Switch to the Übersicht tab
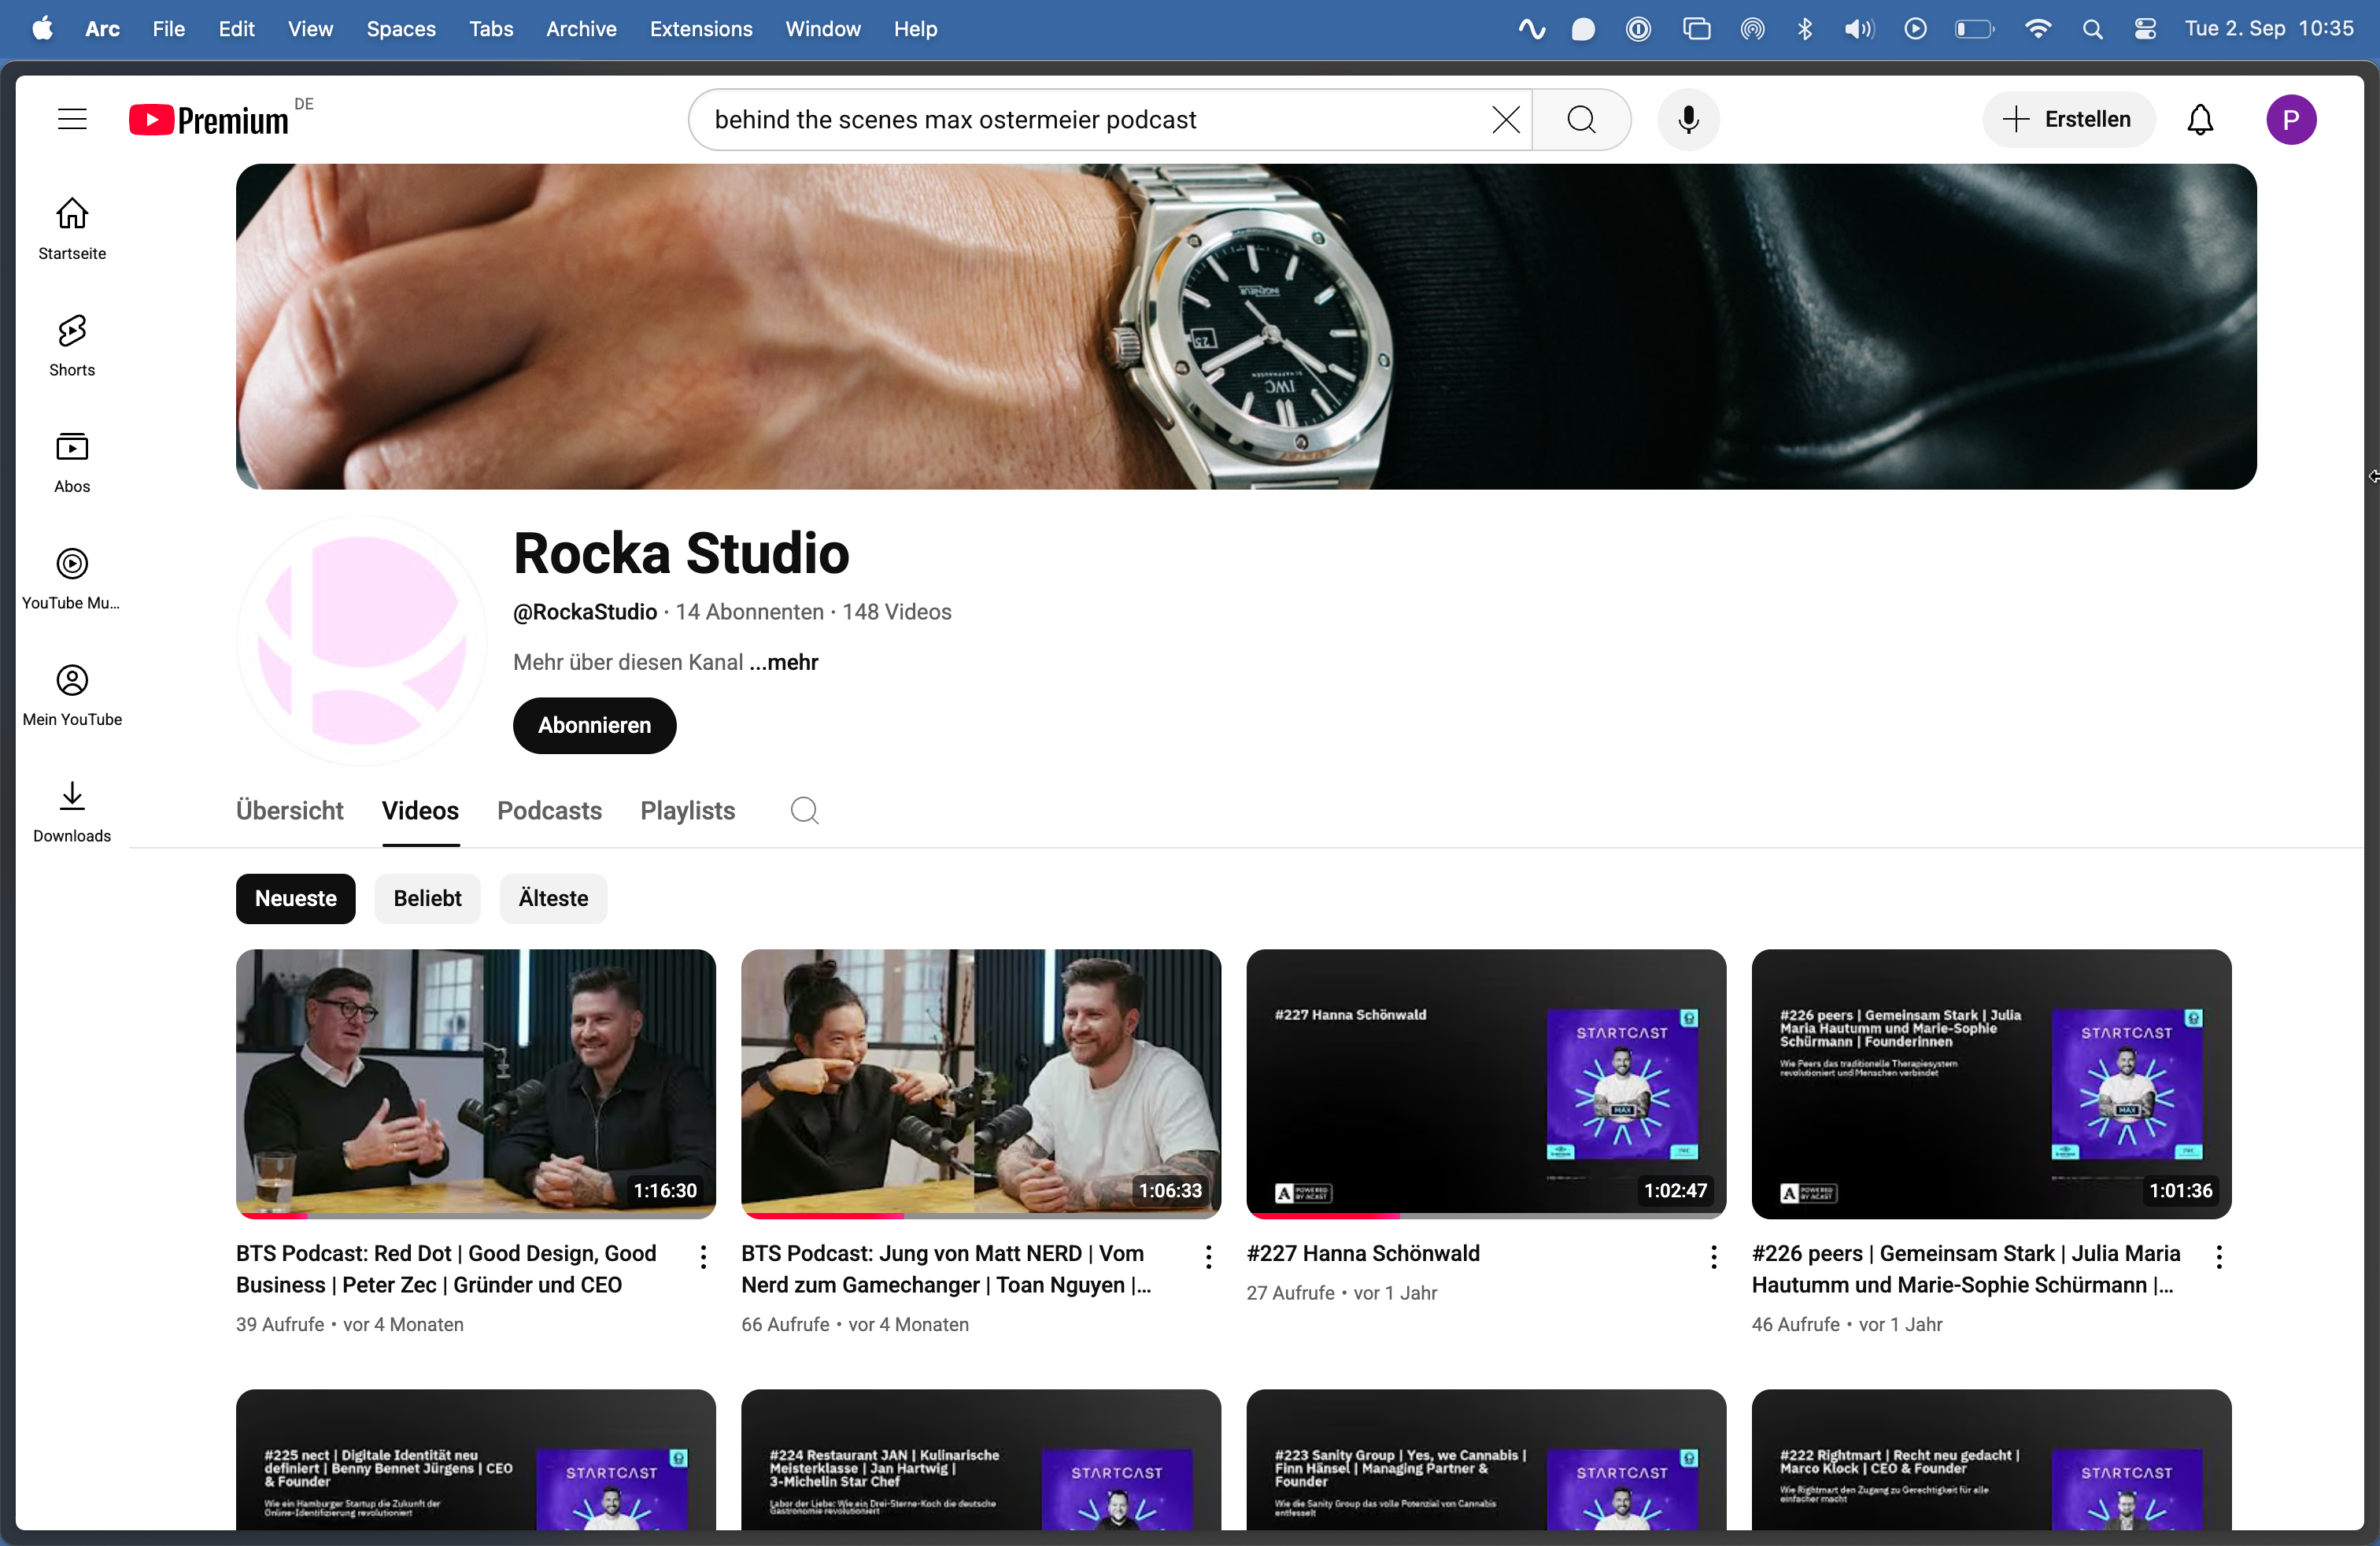The image size is (2380, 1546). [289, 810]
